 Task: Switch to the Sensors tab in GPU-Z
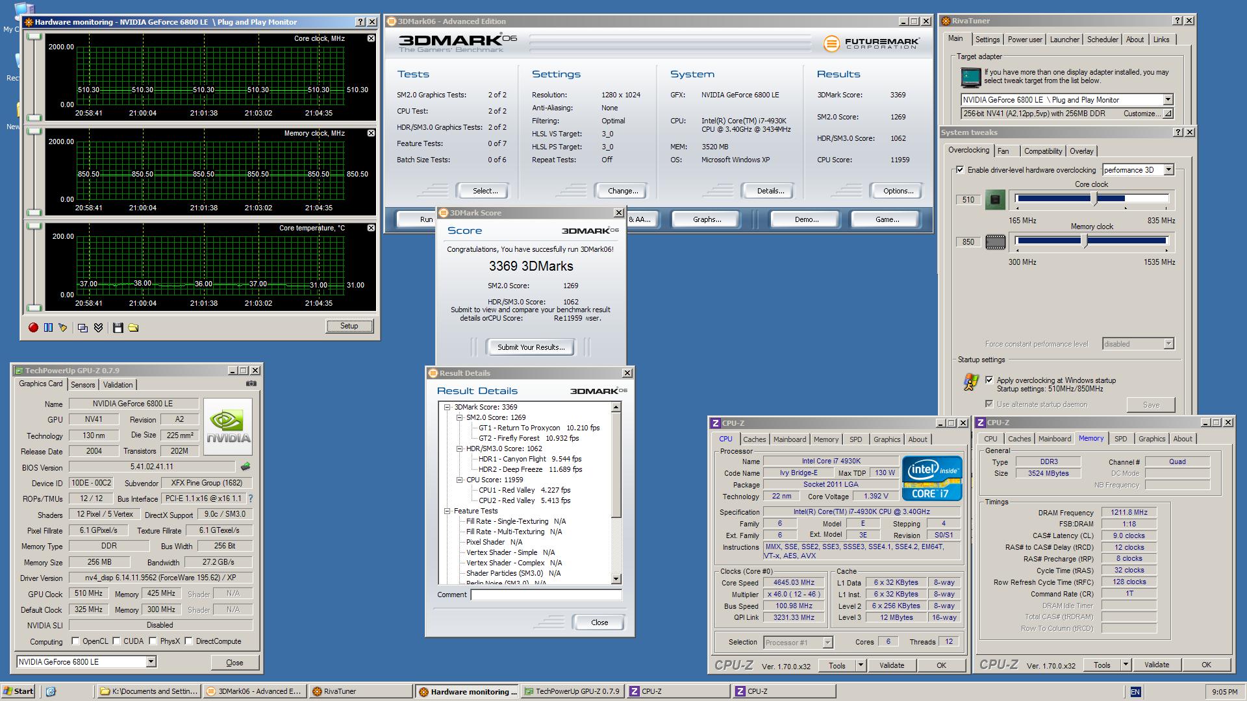82,385
